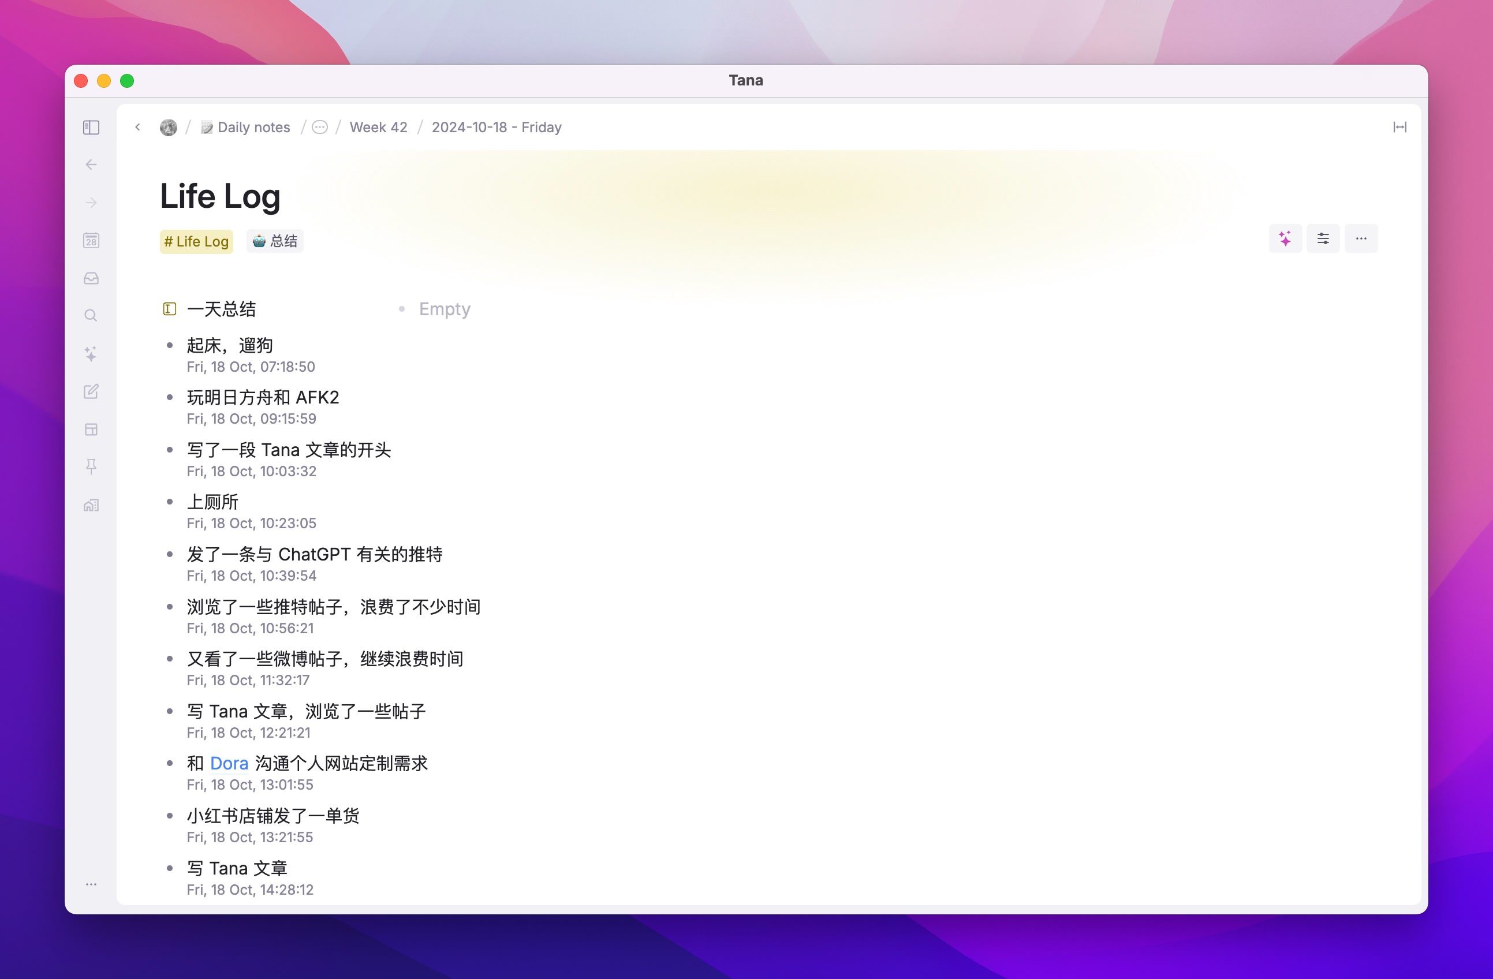Open the pinned items pin icon

[91, 466]
